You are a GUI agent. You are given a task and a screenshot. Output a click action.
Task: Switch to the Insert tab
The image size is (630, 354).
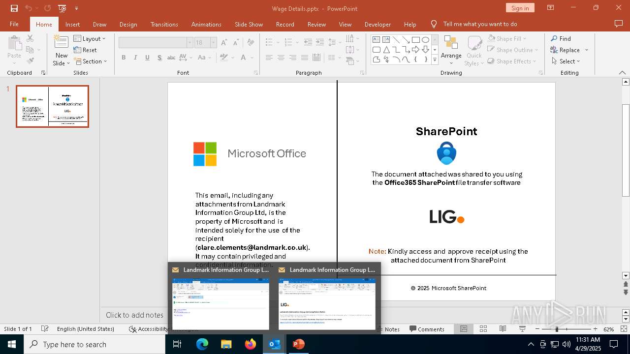pyautogui.click(x=72, y=24)
